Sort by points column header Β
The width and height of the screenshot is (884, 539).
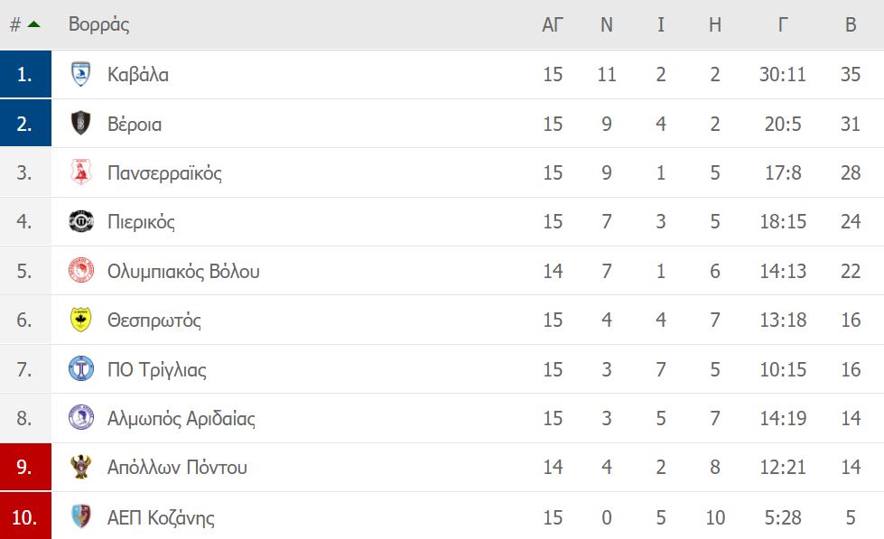(x=851, y=24)
